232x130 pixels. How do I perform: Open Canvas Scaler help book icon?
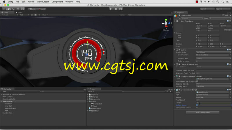pos(228,64)
